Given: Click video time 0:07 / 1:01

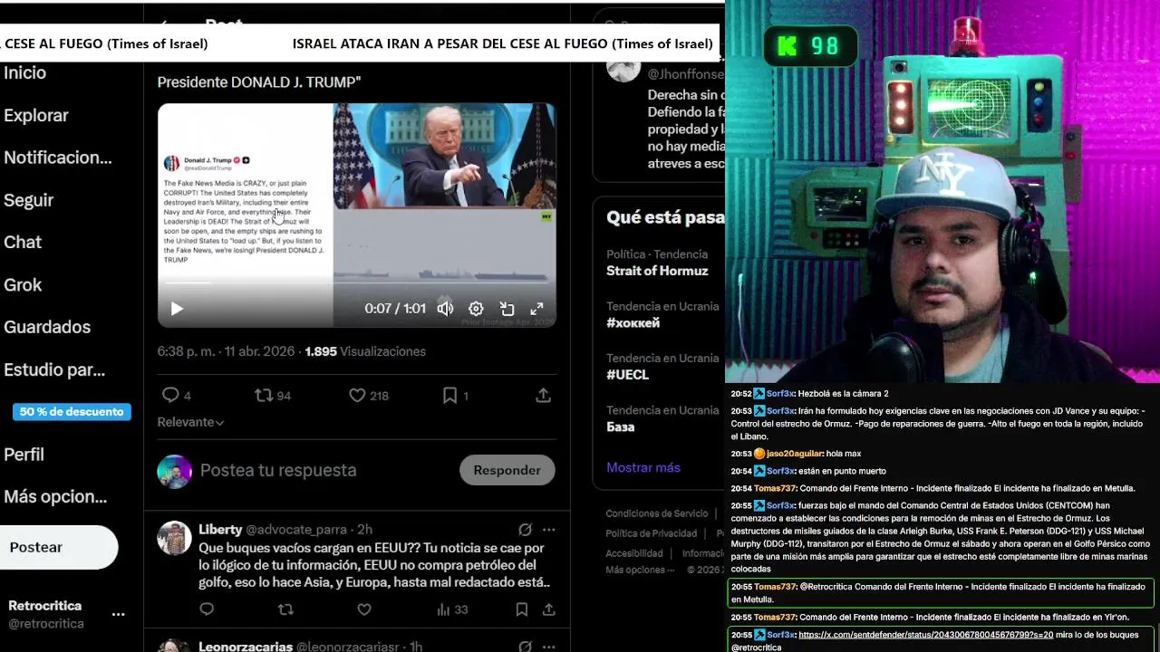Looking at the screenshot, I should 395,309.
